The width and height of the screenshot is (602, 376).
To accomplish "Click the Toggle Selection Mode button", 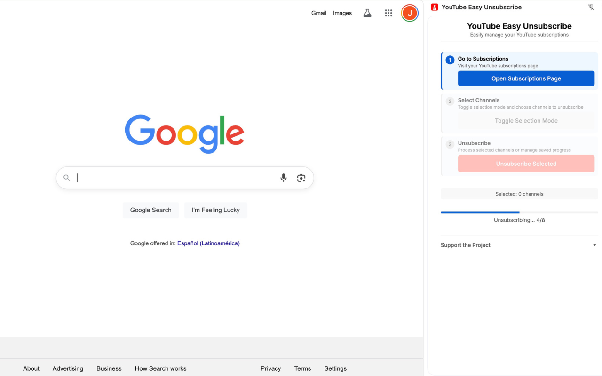I will (526, 121).
